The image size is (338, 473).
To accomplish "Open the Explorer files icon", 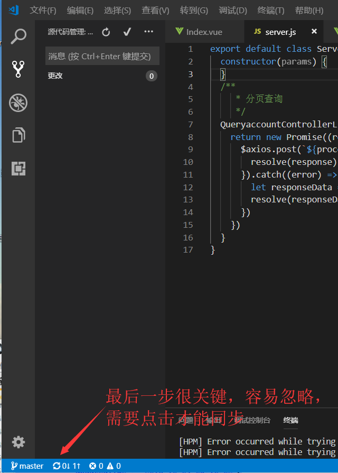I will tap(18, 135).
